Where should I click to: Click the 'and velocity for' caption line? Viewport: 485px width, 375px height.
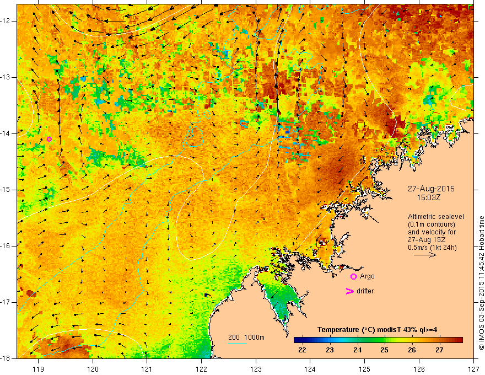(432, 232)
